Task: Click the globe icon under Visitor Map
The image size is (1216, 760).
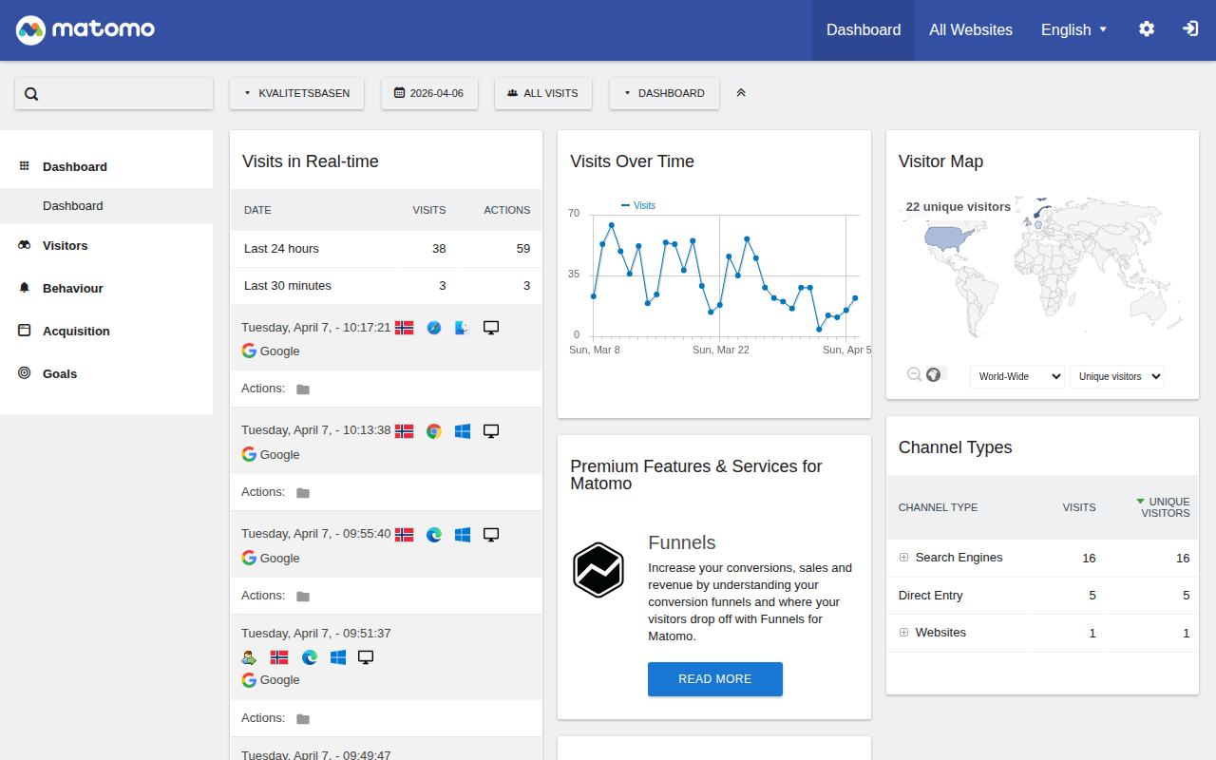Action: pyautogui.click(x=934, y=374)
